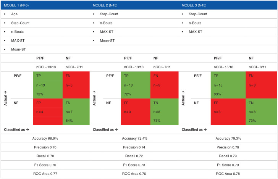The width and height of the screenshot is (278, 179).
Task: Click the nCCI=15/18 value
Action: (222, 67)
